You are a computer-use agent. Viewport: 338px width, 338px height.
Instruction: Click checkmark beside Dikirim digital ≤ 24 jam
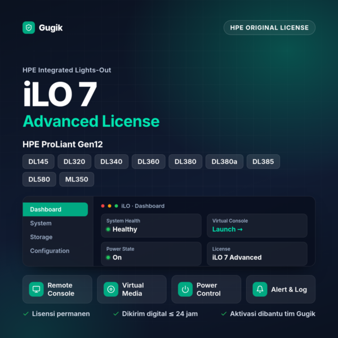tap(116, 314)
